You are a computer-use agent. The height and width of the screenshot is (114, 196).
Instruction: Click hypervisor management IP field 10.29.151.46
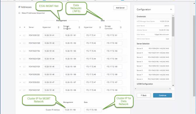point(51,75)
